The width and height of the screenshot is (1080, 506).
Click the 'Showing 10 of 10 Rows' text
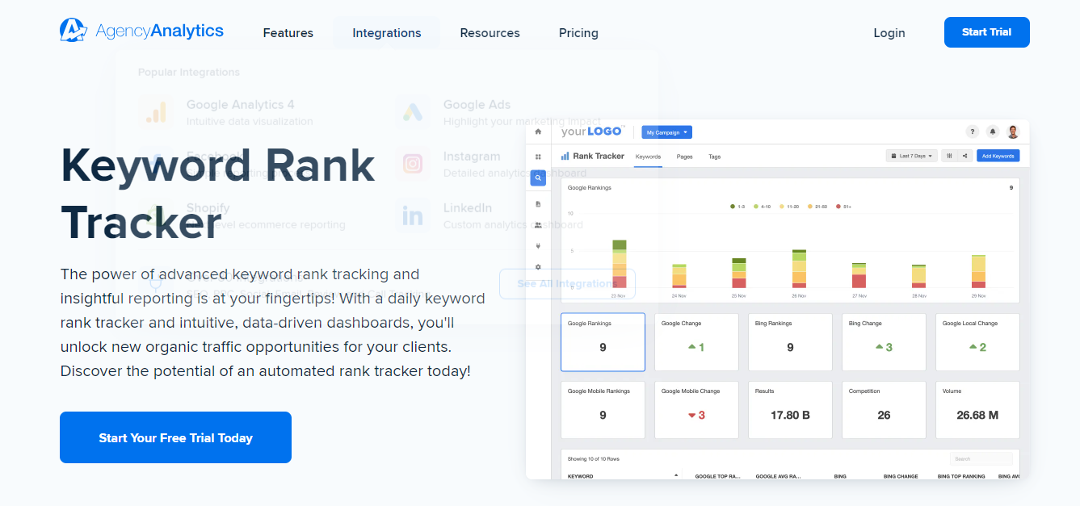point(594,458)
